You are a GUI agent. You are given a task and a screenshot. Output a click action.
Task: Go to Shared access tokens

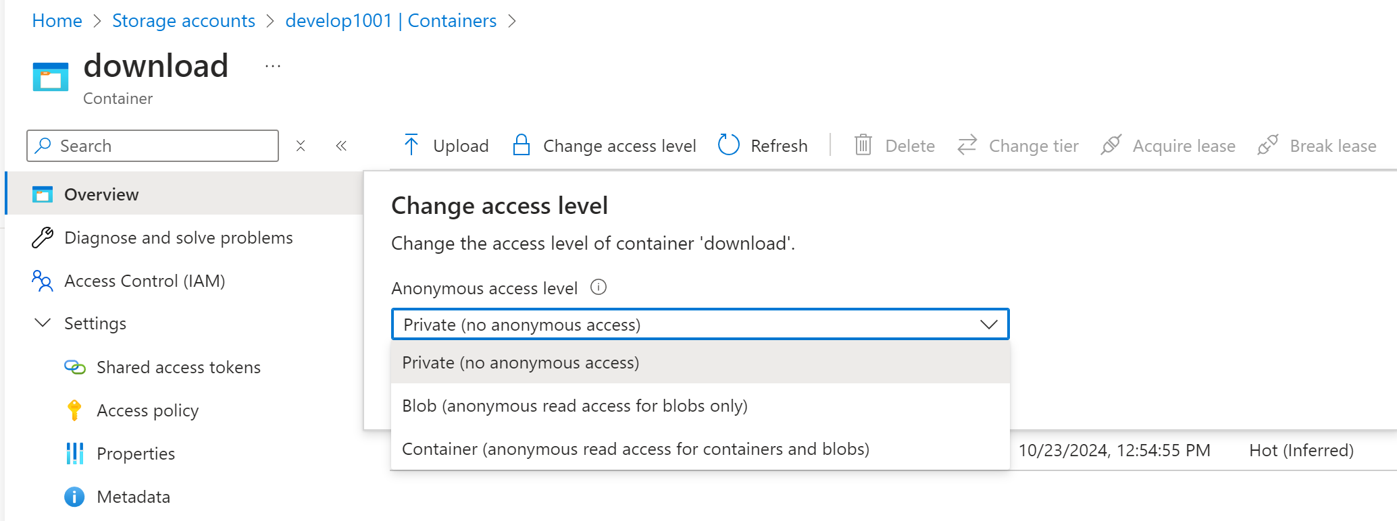pyautogui.click(x=178, y=367)
